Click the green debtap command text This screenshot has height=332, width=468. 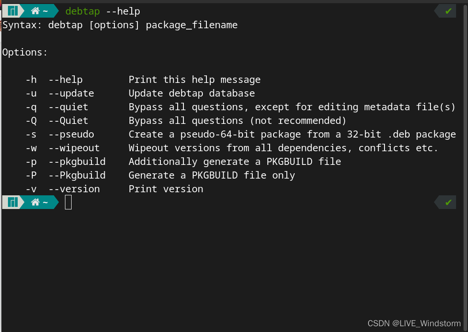pyautogui.click(x=83, y=11)
